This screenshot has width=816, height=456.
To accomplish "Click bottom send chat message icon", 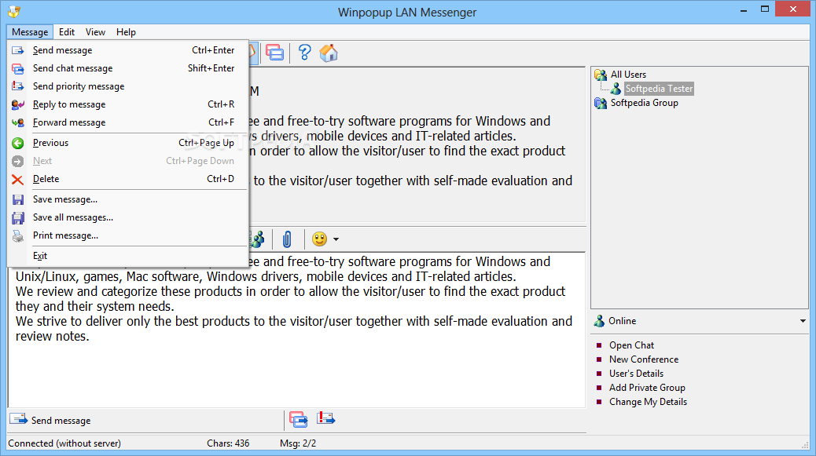I will [x=299, y=419].
